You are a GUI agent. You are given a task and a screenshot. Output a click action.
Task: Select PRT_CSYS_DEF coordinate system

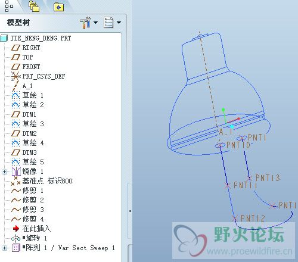click(x=44, y=76)
